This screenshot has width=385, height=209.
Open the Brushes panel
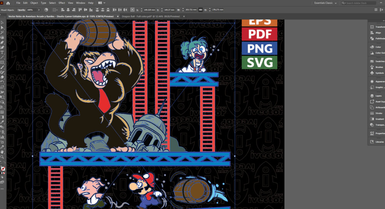(x=377, y=67)
